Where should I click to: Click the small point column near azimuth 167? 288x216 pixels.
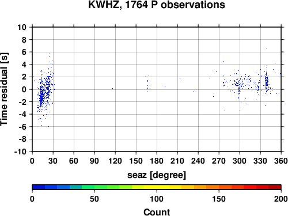point(147,83)
